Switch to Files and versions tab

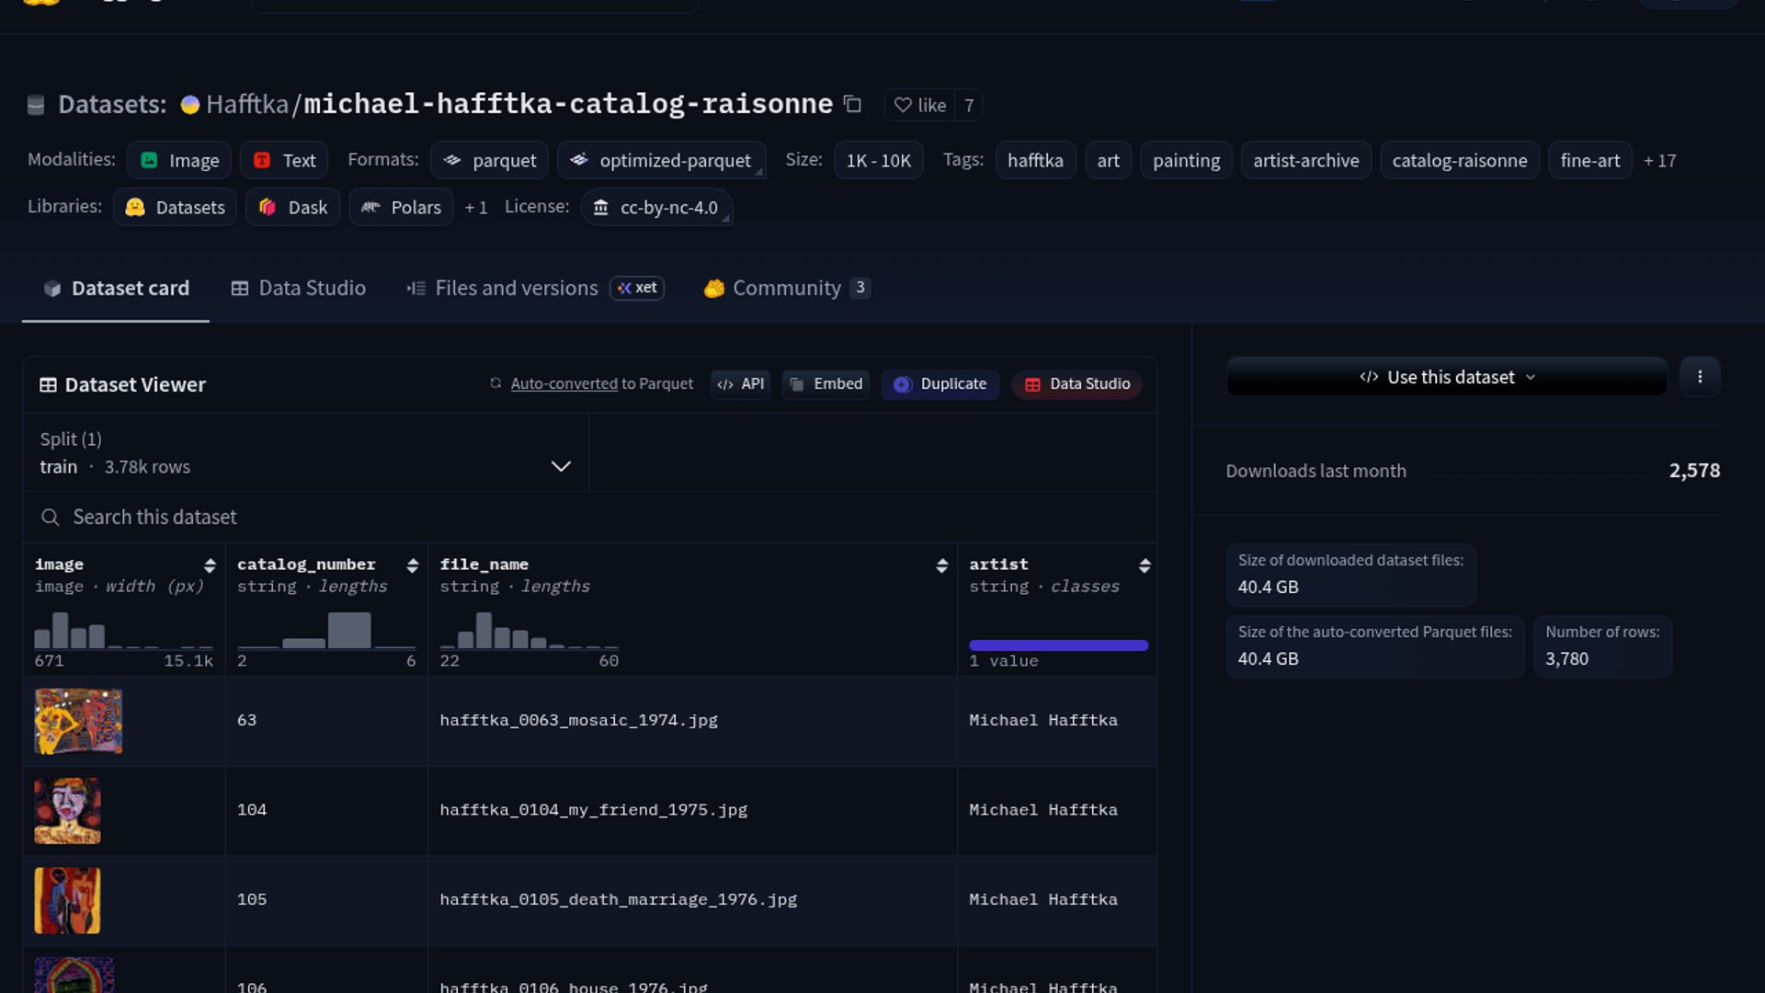pos(516,289)
